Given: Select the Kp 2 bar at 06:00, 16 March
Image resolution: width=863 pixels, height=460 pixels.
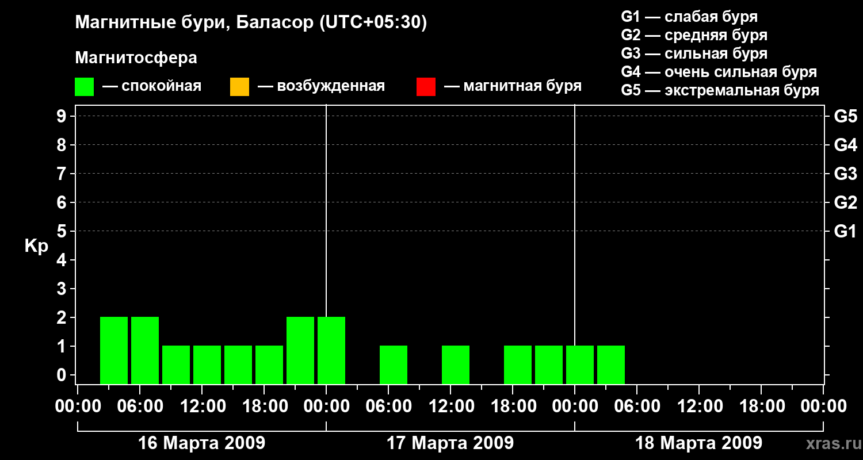Looking at the screenshot, I should click(145, 350).
